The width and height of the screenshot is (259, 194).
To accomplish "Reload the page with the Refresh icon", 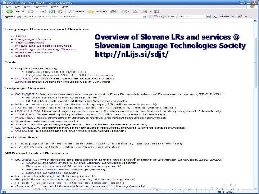I will coord(52,11).
